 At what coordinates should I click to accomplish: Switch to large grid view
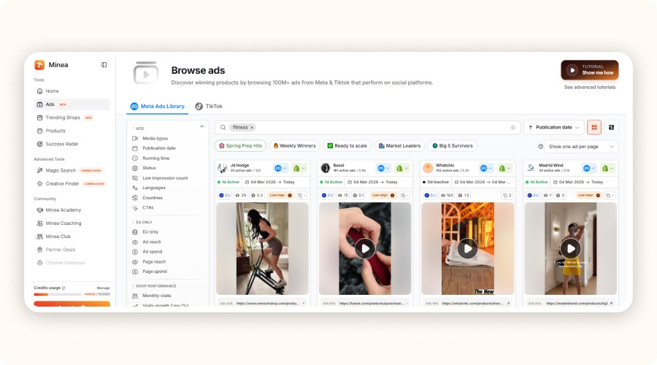click(x=594, y=128)
